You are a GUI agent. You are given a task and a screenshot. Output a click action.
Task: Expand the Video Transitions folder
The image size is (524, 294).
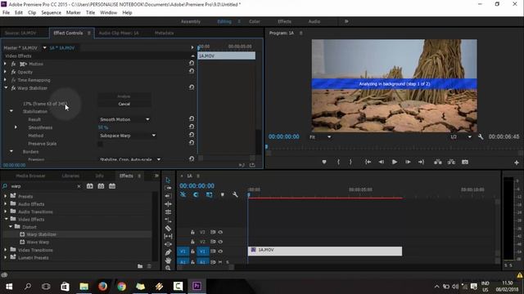6,250
